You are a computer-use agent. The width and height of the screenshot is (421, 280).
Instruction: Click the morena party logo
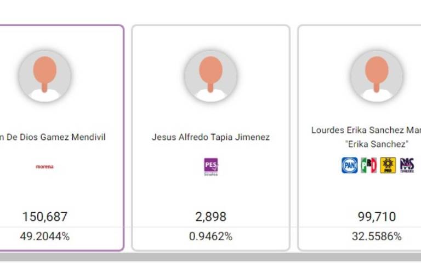point(45,166)
